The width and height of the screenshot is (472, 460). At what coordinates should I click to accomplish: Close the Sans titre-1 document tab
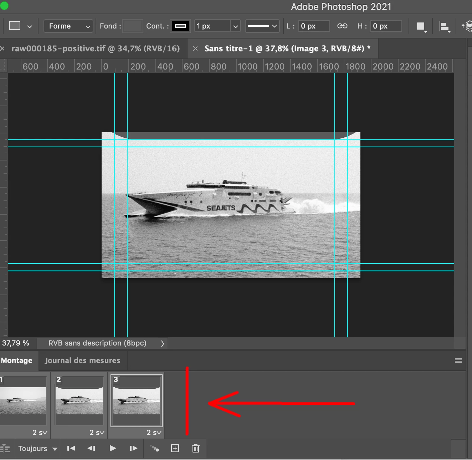(x=195, y=49)
